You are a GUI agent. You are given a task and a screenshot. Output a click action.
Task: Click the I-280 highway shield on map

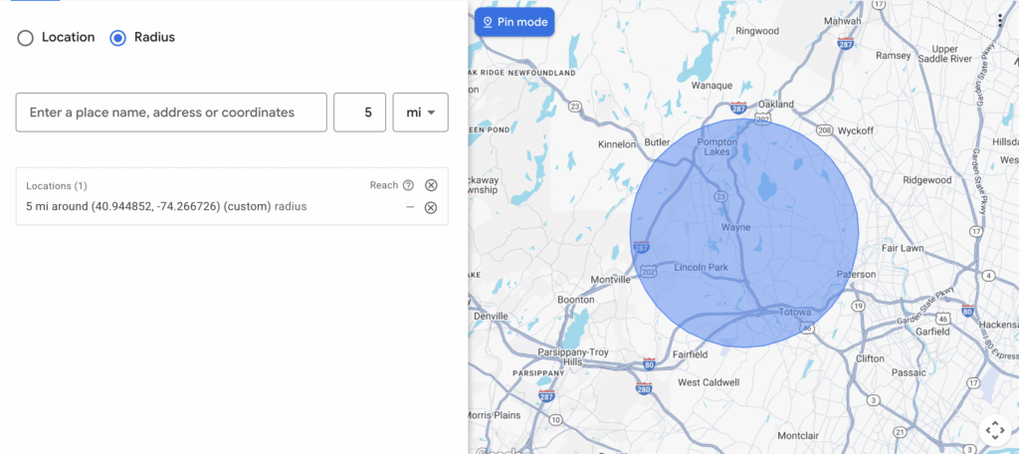point(644,388)
